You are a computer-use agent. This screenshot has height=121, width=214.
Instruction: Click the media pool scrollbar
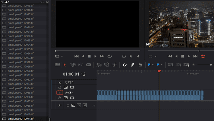tap(50, 119)
